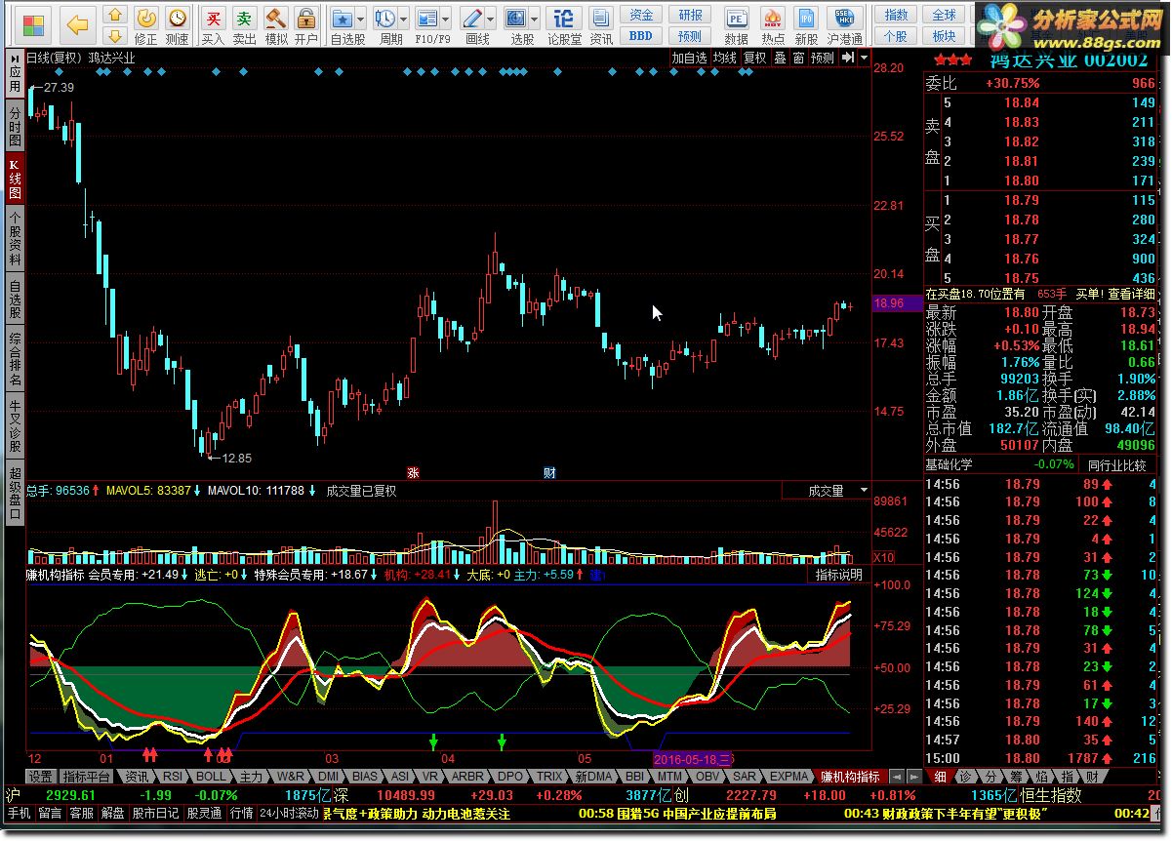Click the 资金 funds button

641,15
